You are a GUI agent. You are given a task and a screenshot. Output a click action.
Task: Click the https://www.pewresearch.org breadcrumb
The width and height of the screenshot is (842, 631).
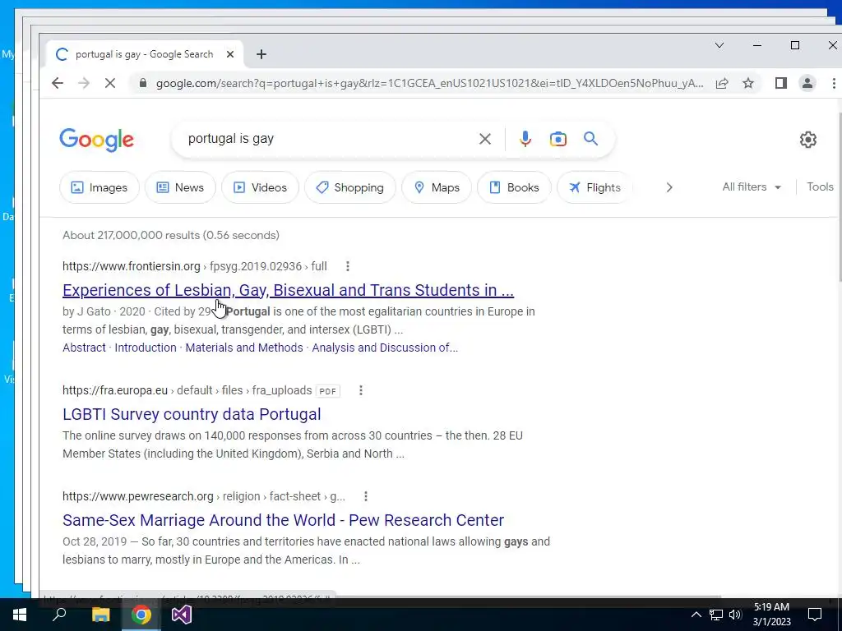pos(138,496)
